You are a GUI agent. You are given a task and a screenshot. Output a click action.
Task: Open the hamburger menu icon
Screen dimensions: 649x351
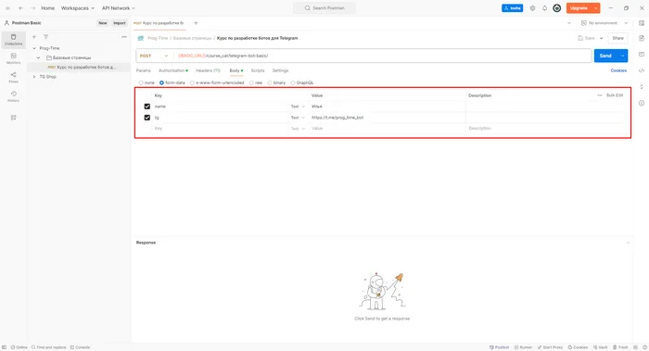pos(7,7)
